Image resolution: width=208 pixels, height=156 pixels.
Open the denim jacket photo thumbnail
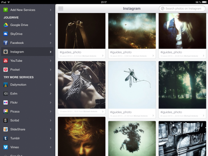[x=182, y=31]
